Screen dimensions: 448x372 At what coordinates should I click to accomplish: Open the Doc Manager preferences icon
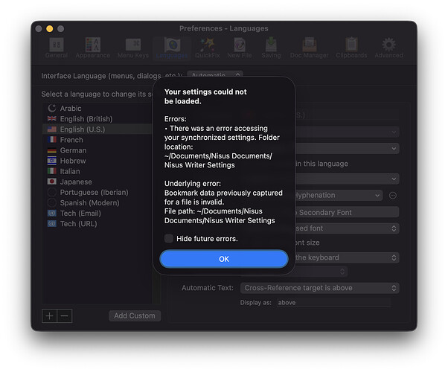(x=310, y=45)
